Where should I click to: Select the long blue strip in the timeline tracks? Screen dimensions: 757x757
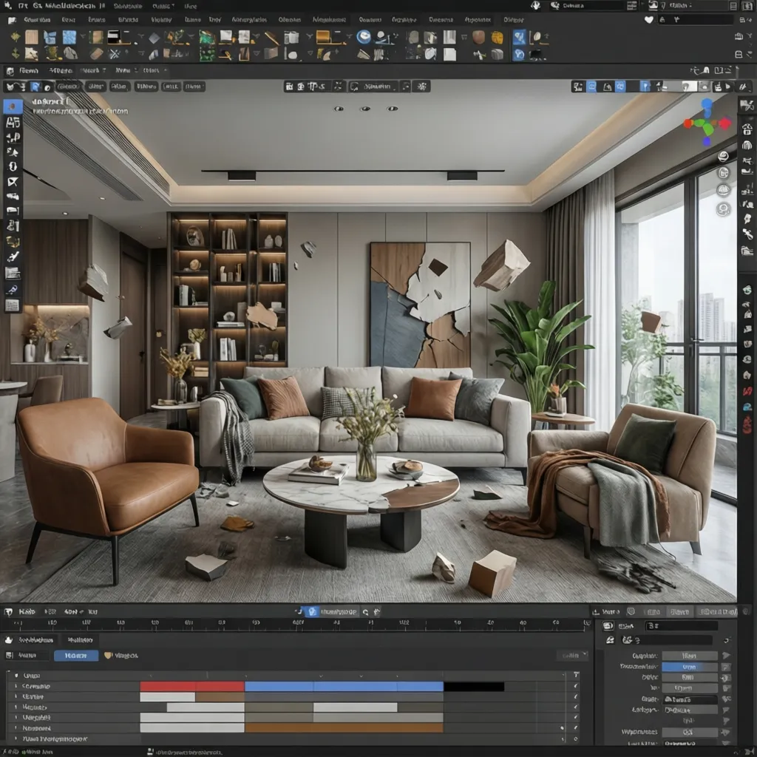tap(344, 686)
